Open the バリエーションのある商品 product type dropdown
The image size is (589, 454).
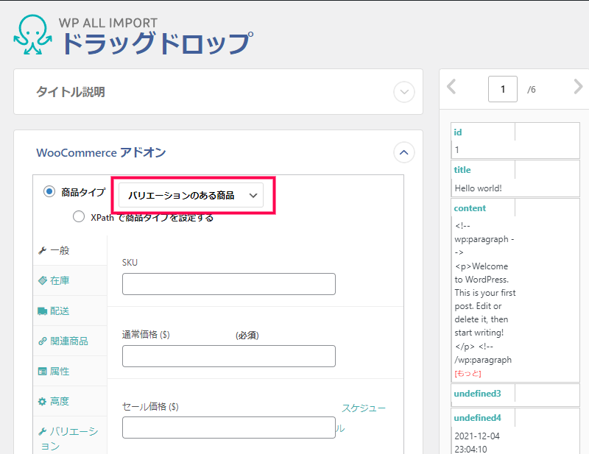(191, 195)
